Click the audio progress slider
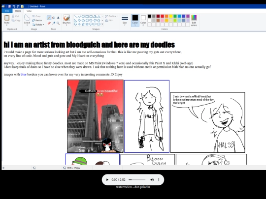 pyautogui.click(x=137, y=180)
